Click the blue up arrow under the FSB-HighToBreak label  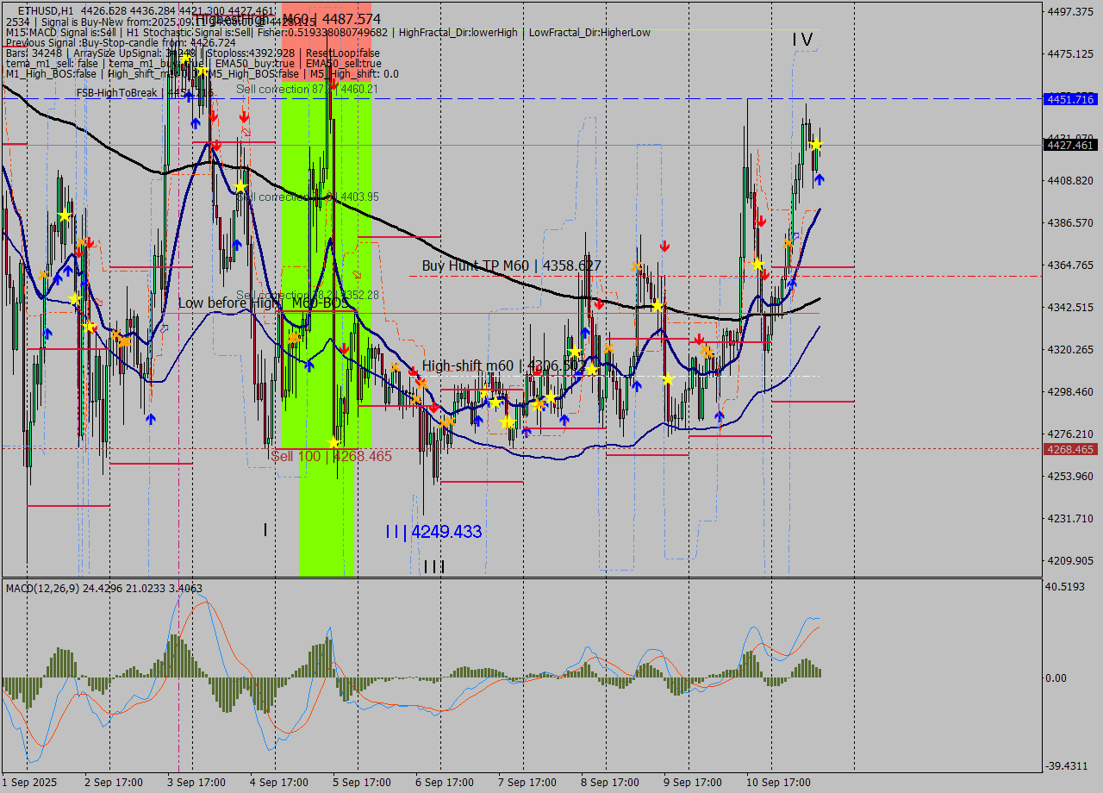coord(194,124)
